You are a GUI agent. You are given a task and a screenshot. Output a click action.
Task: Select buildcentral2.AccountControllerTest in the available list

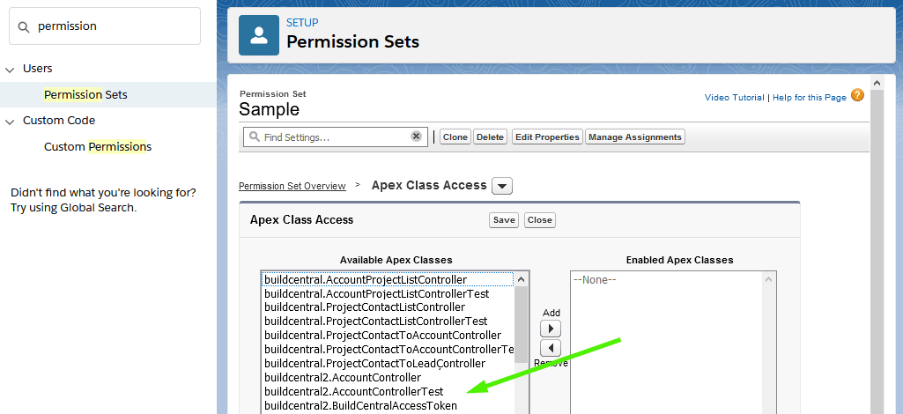point(353,392)
